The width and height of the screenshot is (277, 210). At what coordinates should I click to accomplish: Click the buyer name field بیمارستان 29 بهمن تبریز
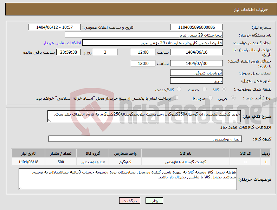click(144, 35)
